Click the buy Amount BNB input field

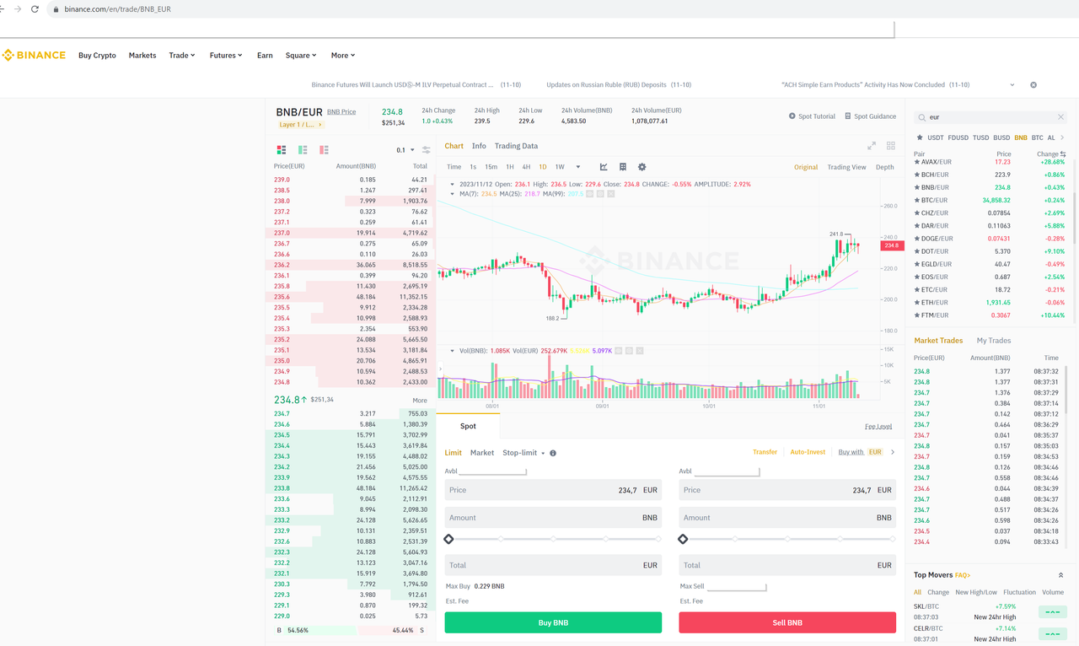pyautogui.click(x=553, y=518)
